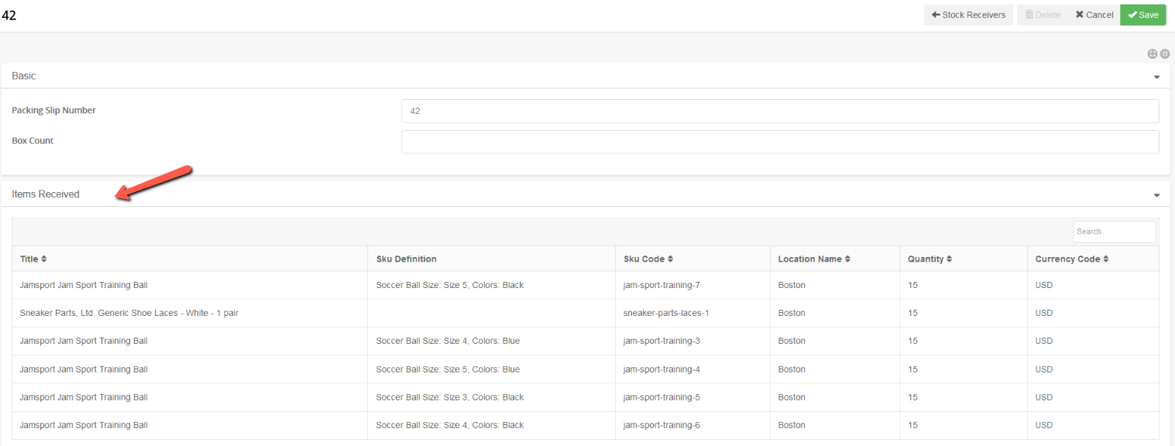Go back to Stock Receivers
The width and height of the screenshot is (1175, 446).
tap(968, 15)
